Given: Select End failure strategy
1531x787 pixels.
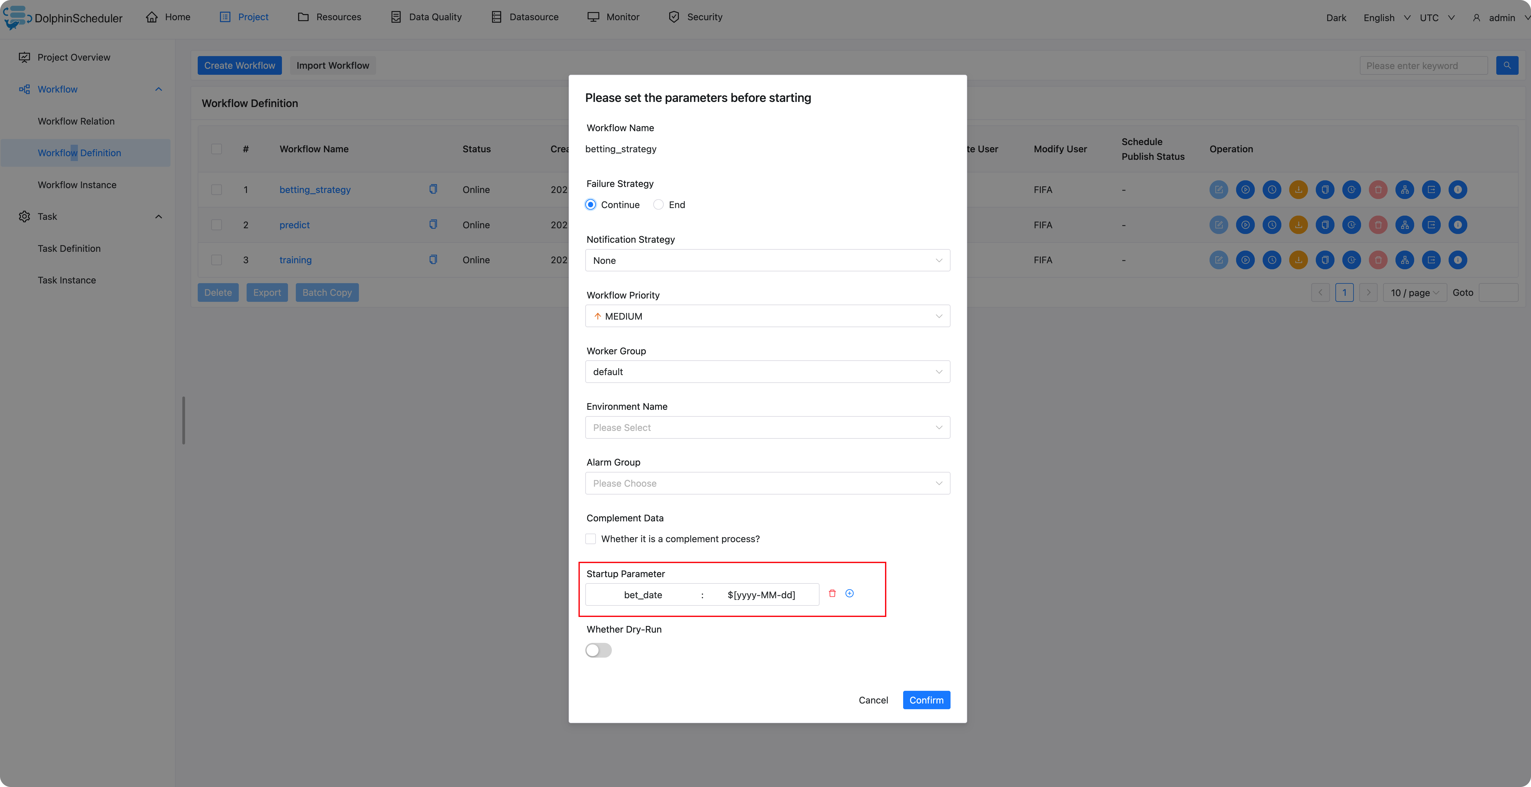Looking at the screenshot, I should point(659,205).
